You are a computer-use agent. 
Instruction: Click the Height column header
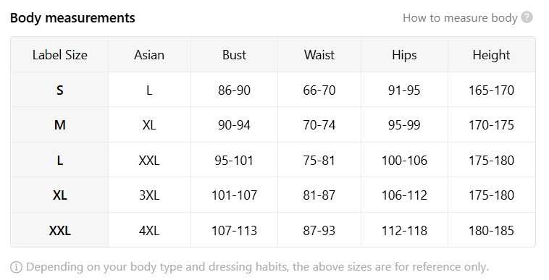pos(491,55)
